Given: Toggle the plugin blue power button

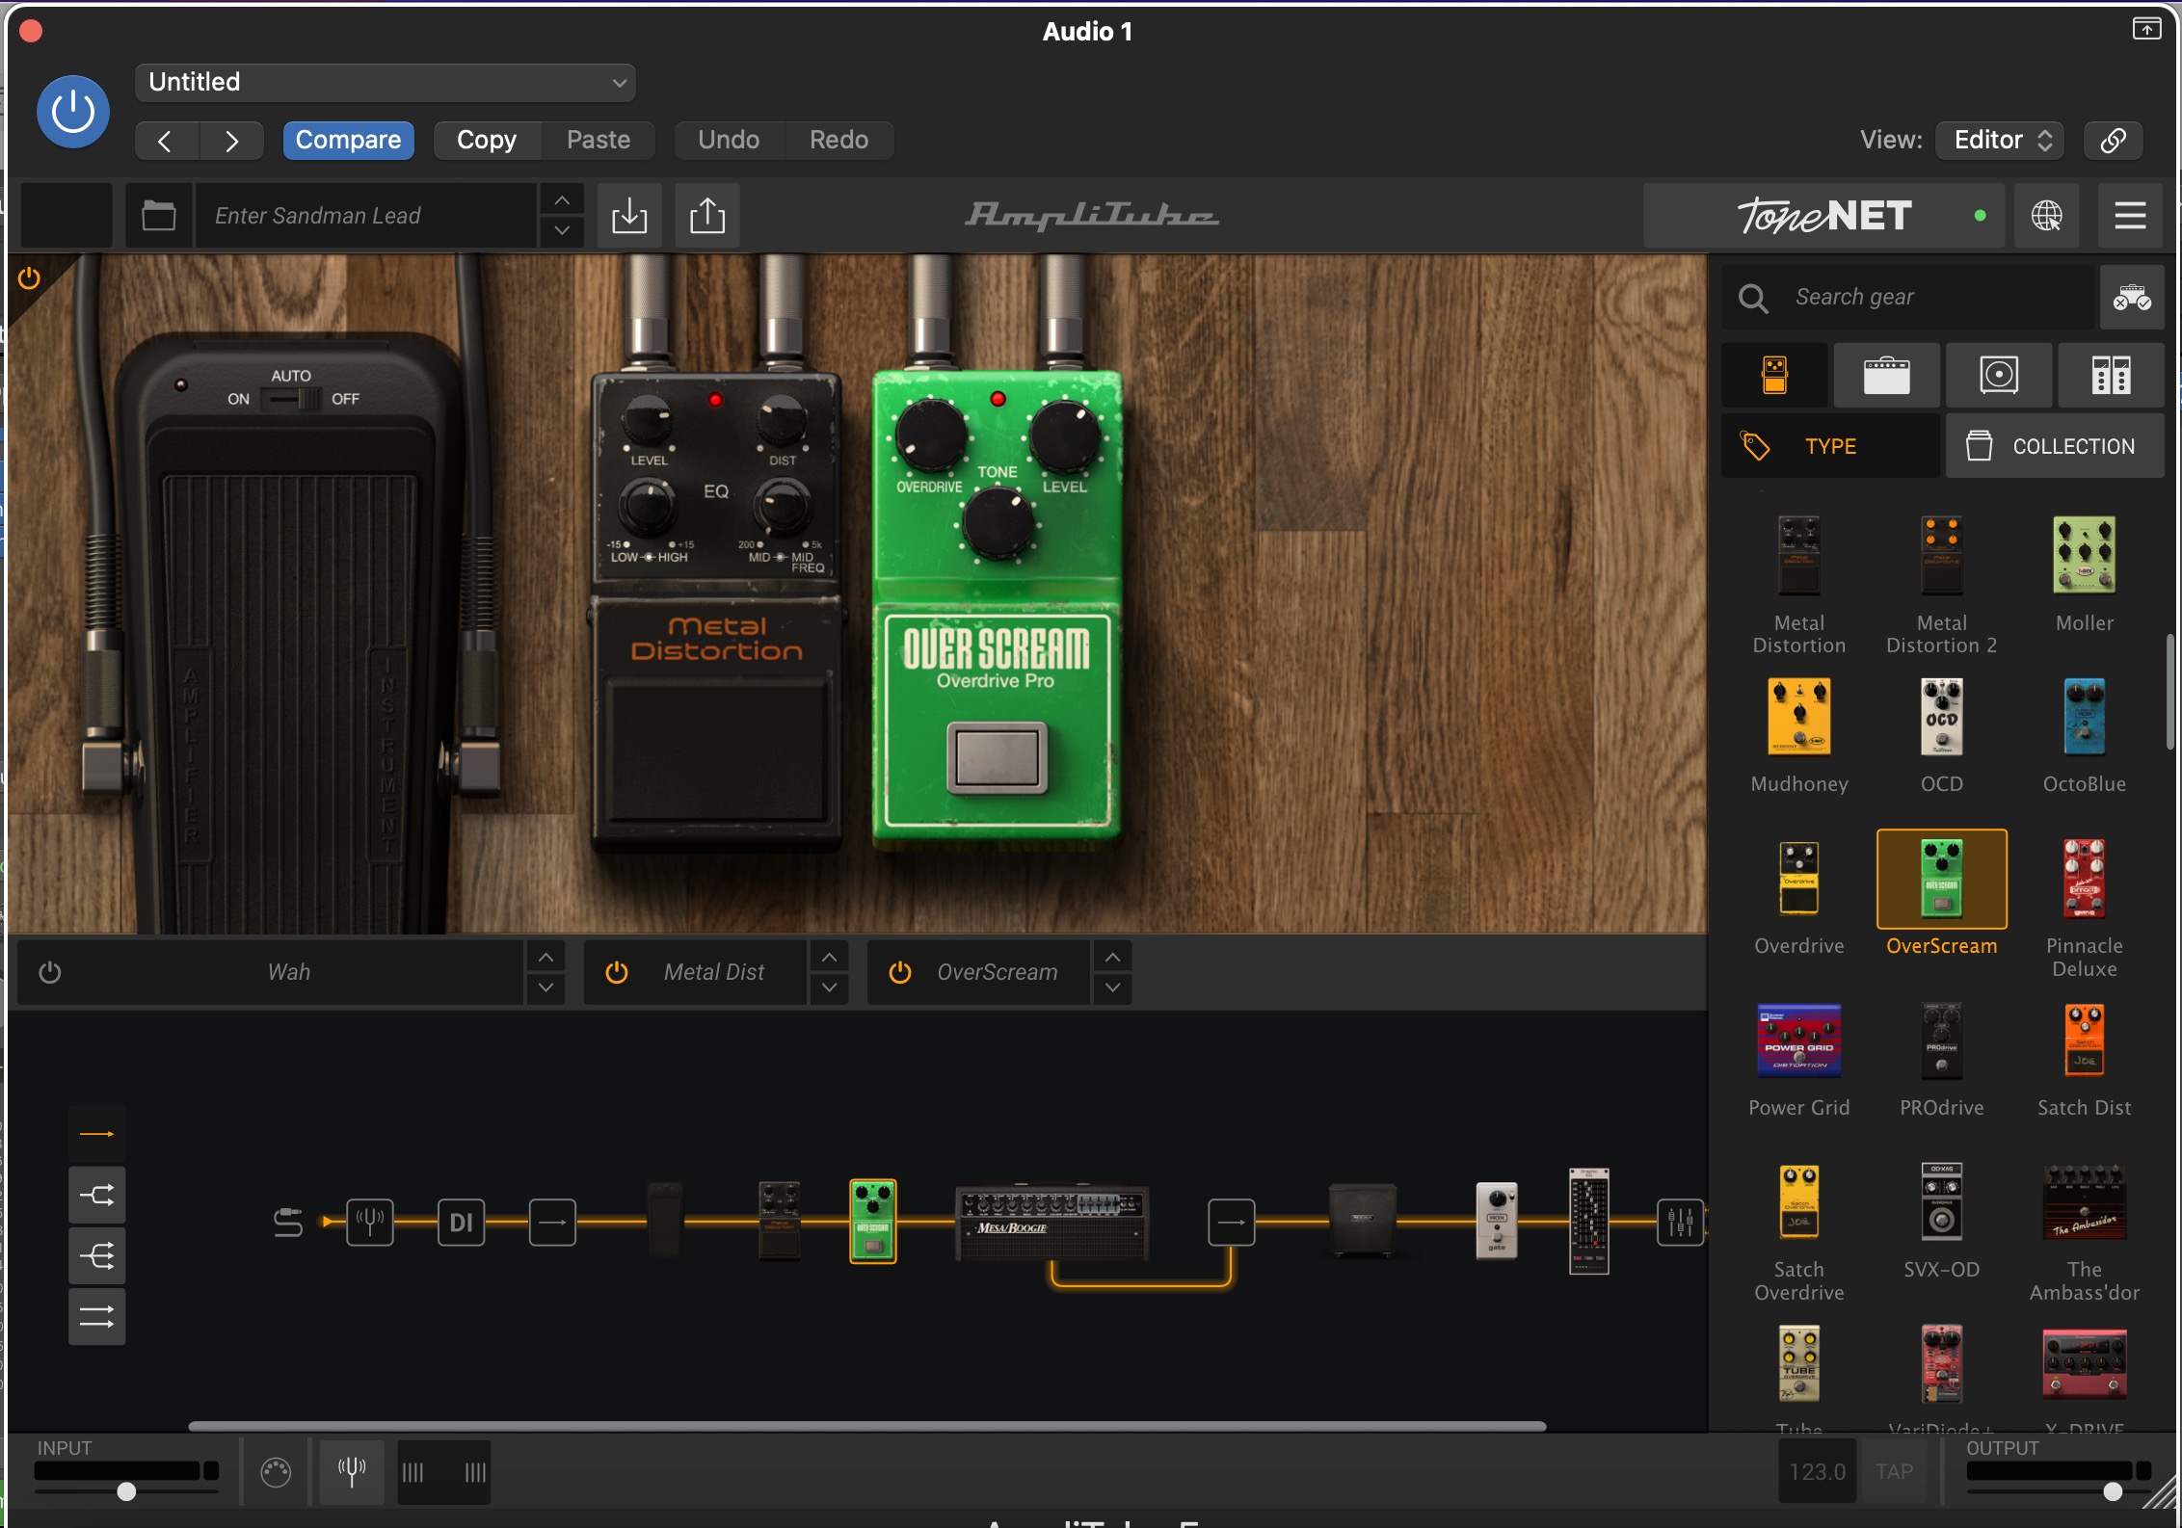Looking at the screenshot, I should (x=73, y=112).
